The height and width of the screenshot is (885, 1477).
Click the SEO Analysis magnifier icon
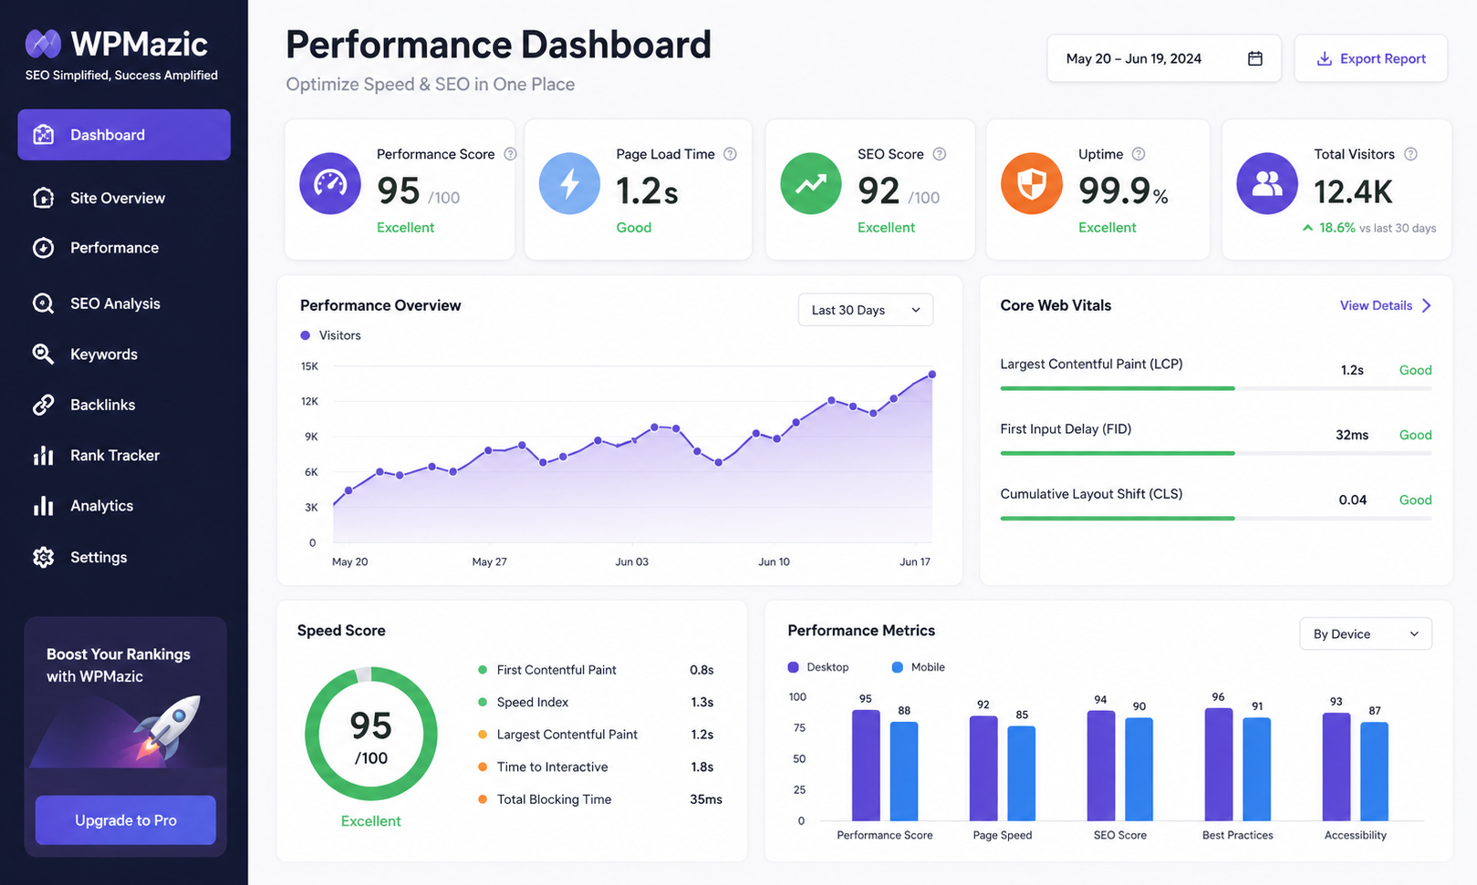(43, 304)
